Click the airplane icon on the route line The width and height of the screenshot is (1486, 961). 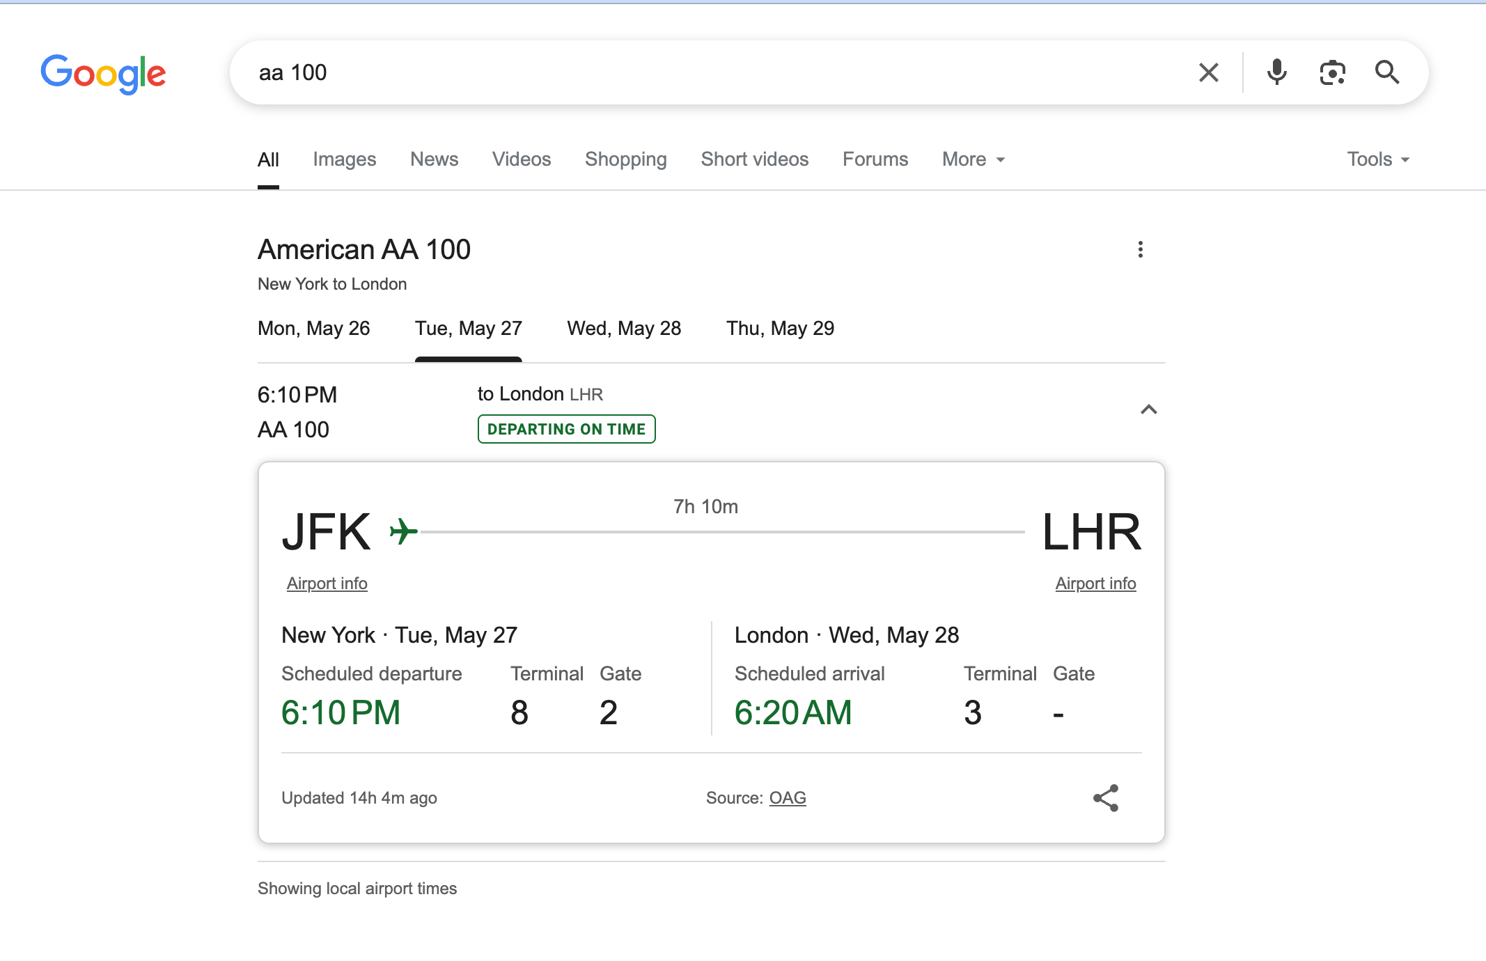click(x=402, y=530)
